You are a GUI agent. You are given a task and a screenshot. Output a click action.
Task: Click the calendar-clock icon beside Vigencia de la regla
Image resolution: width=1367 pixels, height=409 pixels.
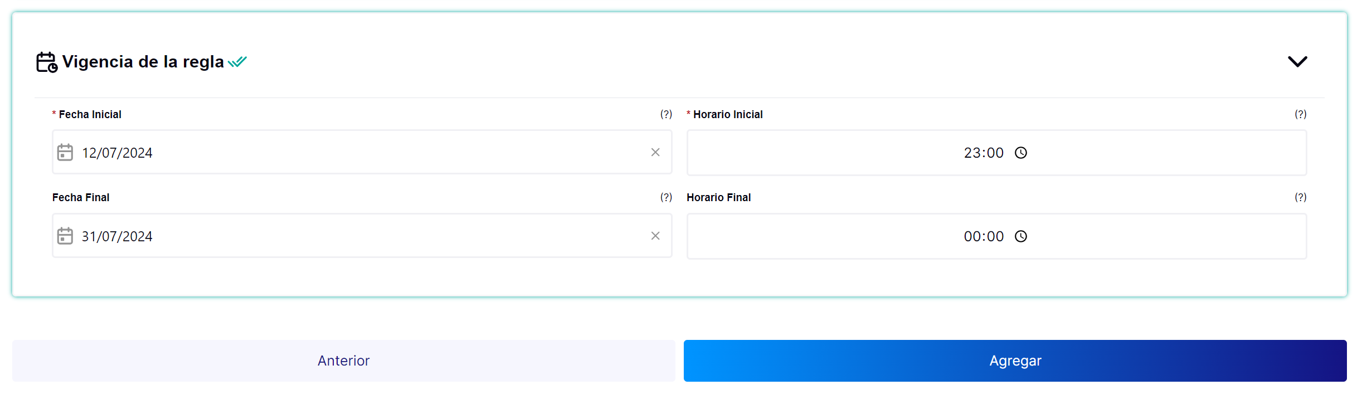point(47,62)
